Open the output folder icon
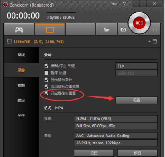 (x=106, y=29)
